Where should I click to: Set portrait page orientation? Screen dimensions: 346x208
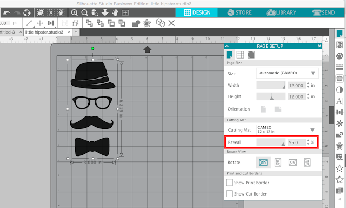pos(263,109)
